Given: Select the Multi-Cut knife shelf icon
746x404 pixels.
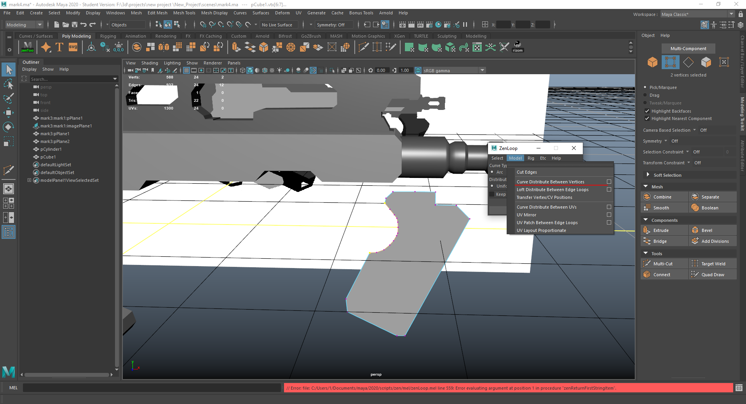Looking at the screenshot, I should (x=363, y=47).
